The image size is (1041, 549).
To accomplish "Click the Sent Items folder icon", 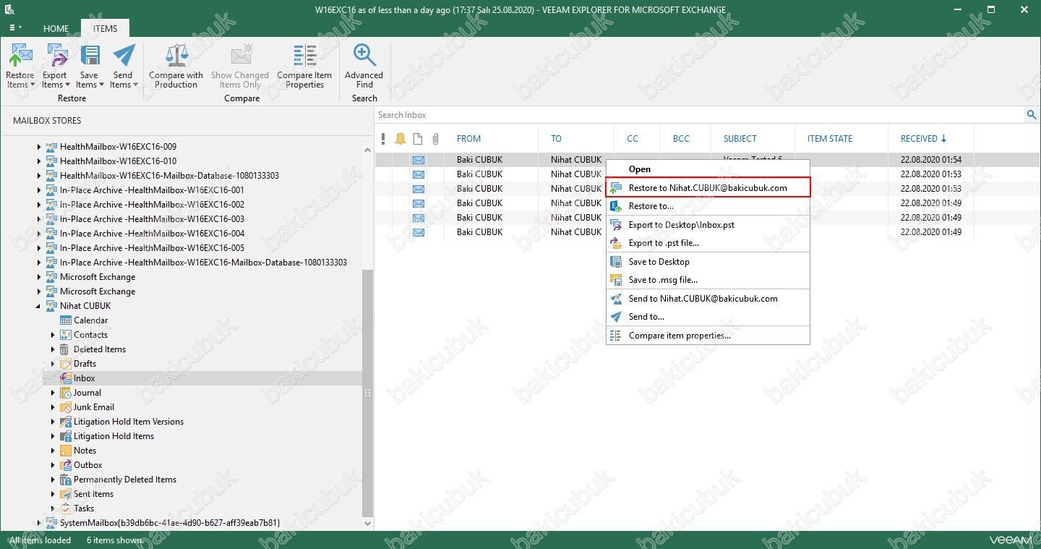I will 66,494.
